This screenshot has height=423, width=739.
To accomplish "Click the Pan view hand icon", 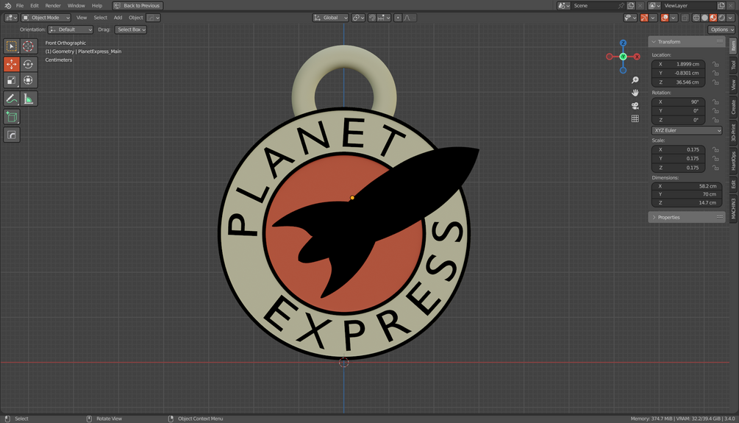I will click(x=635, y=93).
